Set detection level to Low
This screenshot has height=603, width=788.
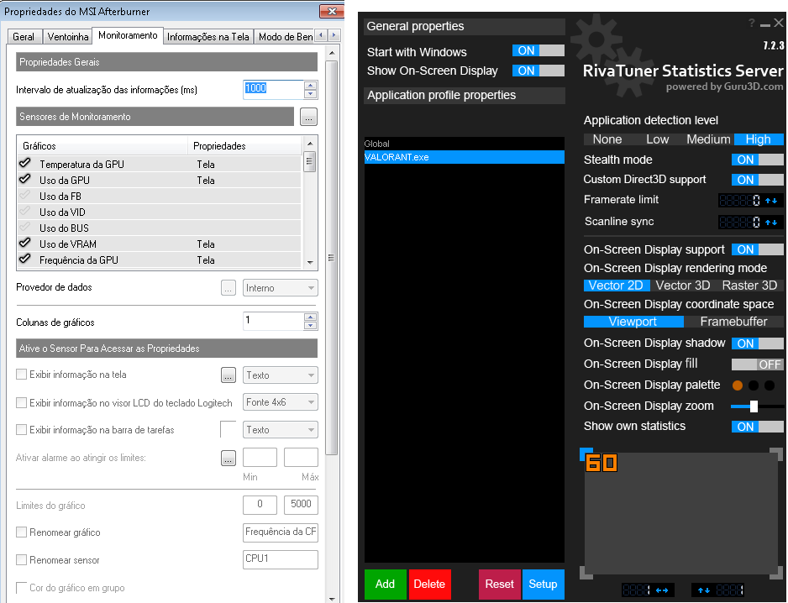[657, 139]
